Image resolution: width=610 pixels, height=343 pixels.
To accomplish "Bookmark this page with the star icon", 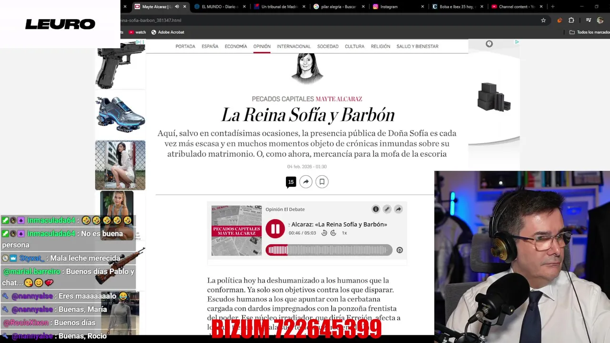I will coord(543,20).
